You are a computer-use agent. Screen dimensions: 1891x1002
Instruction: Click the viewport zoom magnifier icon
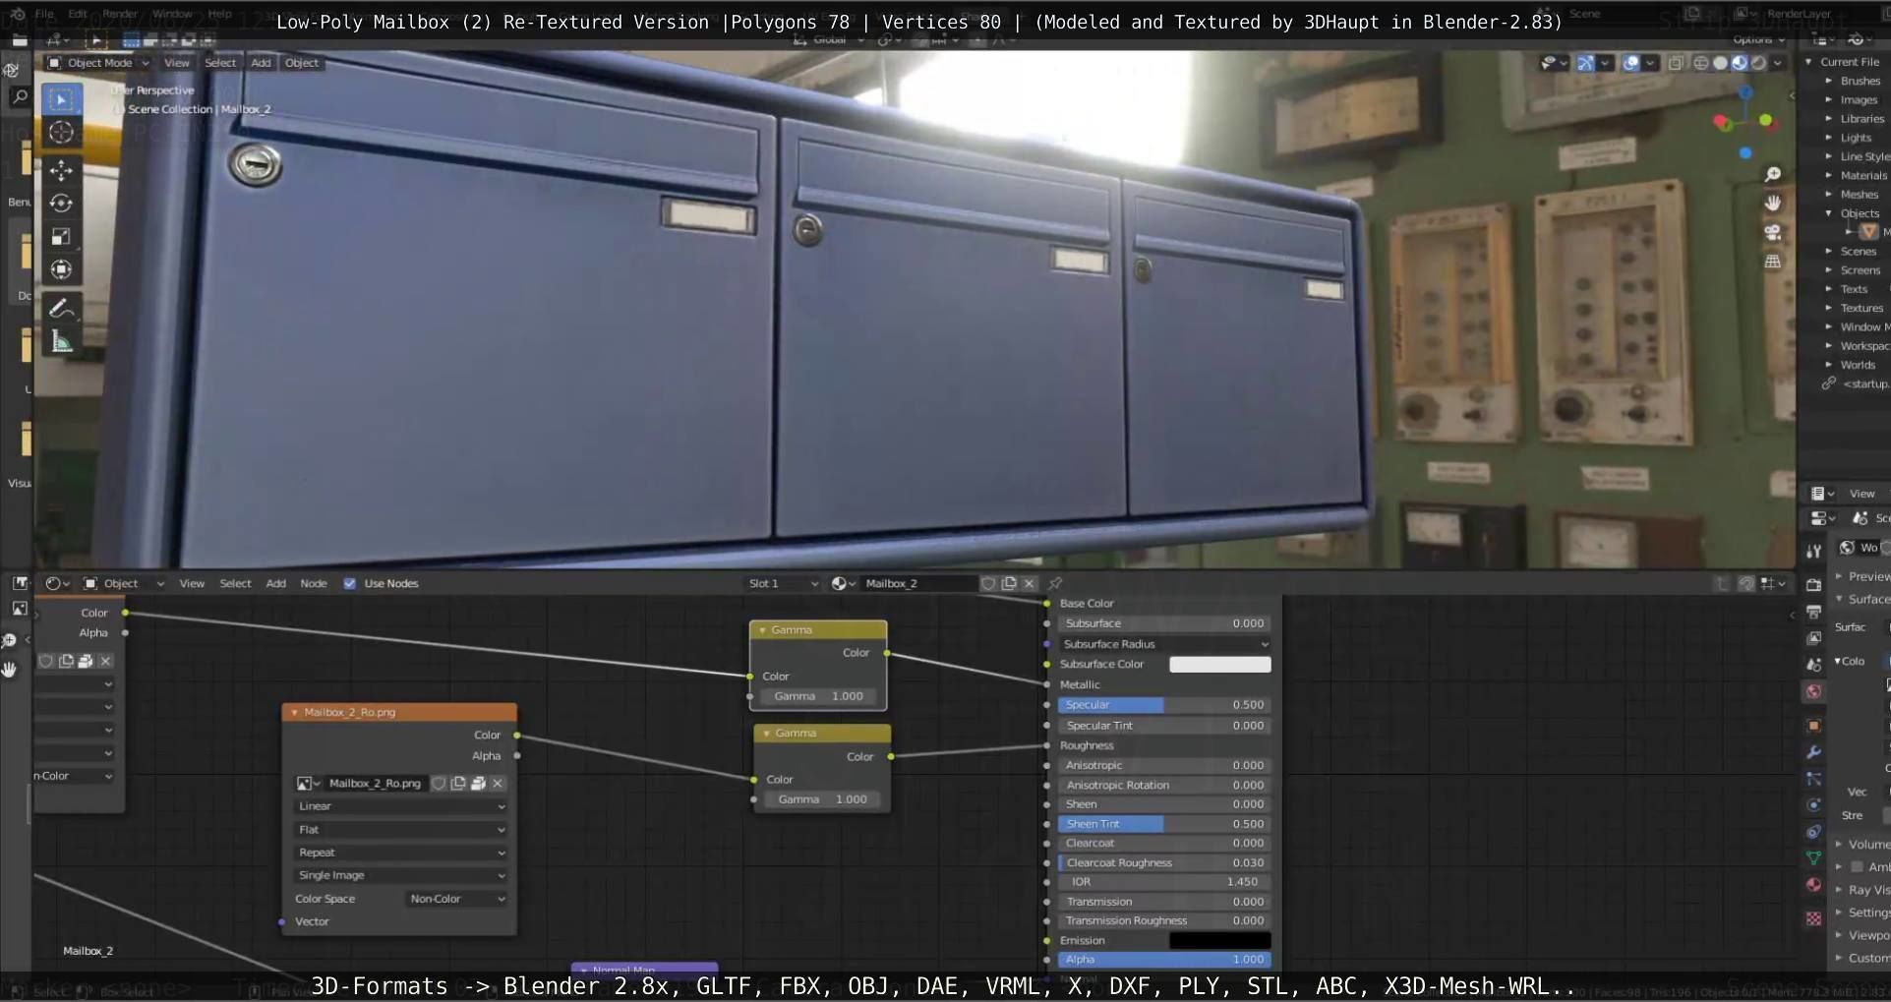coord(1772,174)
